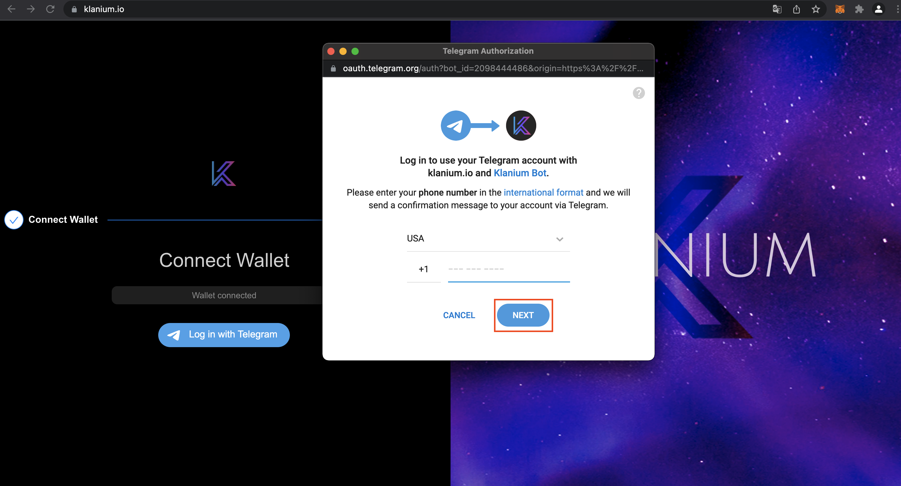Go back with the browser arrow

click(x=11, y=9)
